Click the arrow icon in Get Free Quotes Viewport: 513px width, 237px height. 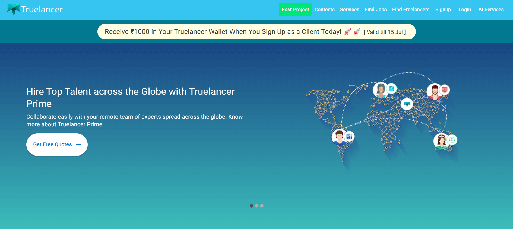click(x=78, y=145)
